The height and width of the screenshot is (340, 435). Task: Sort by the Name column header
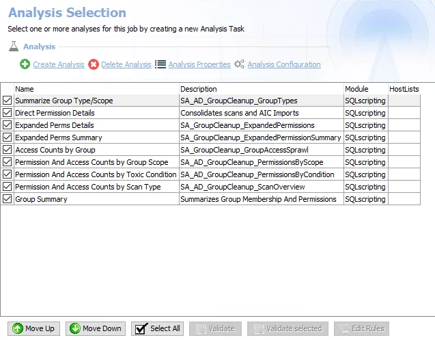click(x=96, y=89)
